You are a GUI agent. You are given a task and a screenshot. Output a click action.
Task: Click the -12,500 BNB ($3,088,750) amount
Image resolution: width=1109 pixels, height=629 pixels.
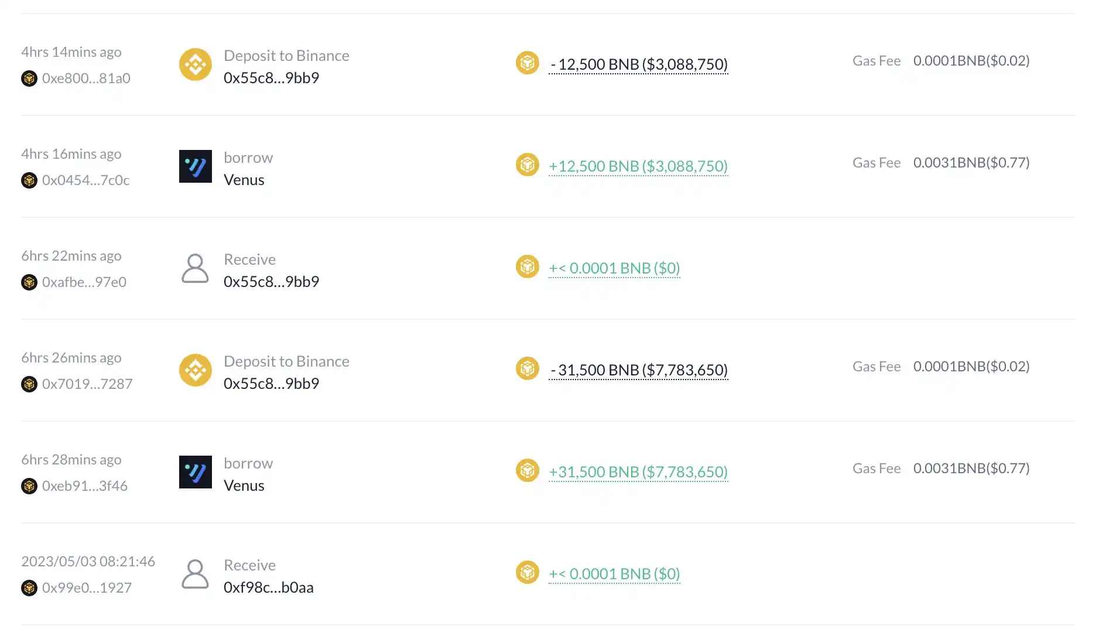[x=639, y=64]
